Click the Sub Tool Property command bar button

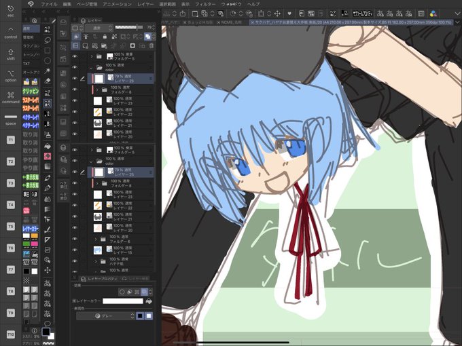tap(363, 14)
